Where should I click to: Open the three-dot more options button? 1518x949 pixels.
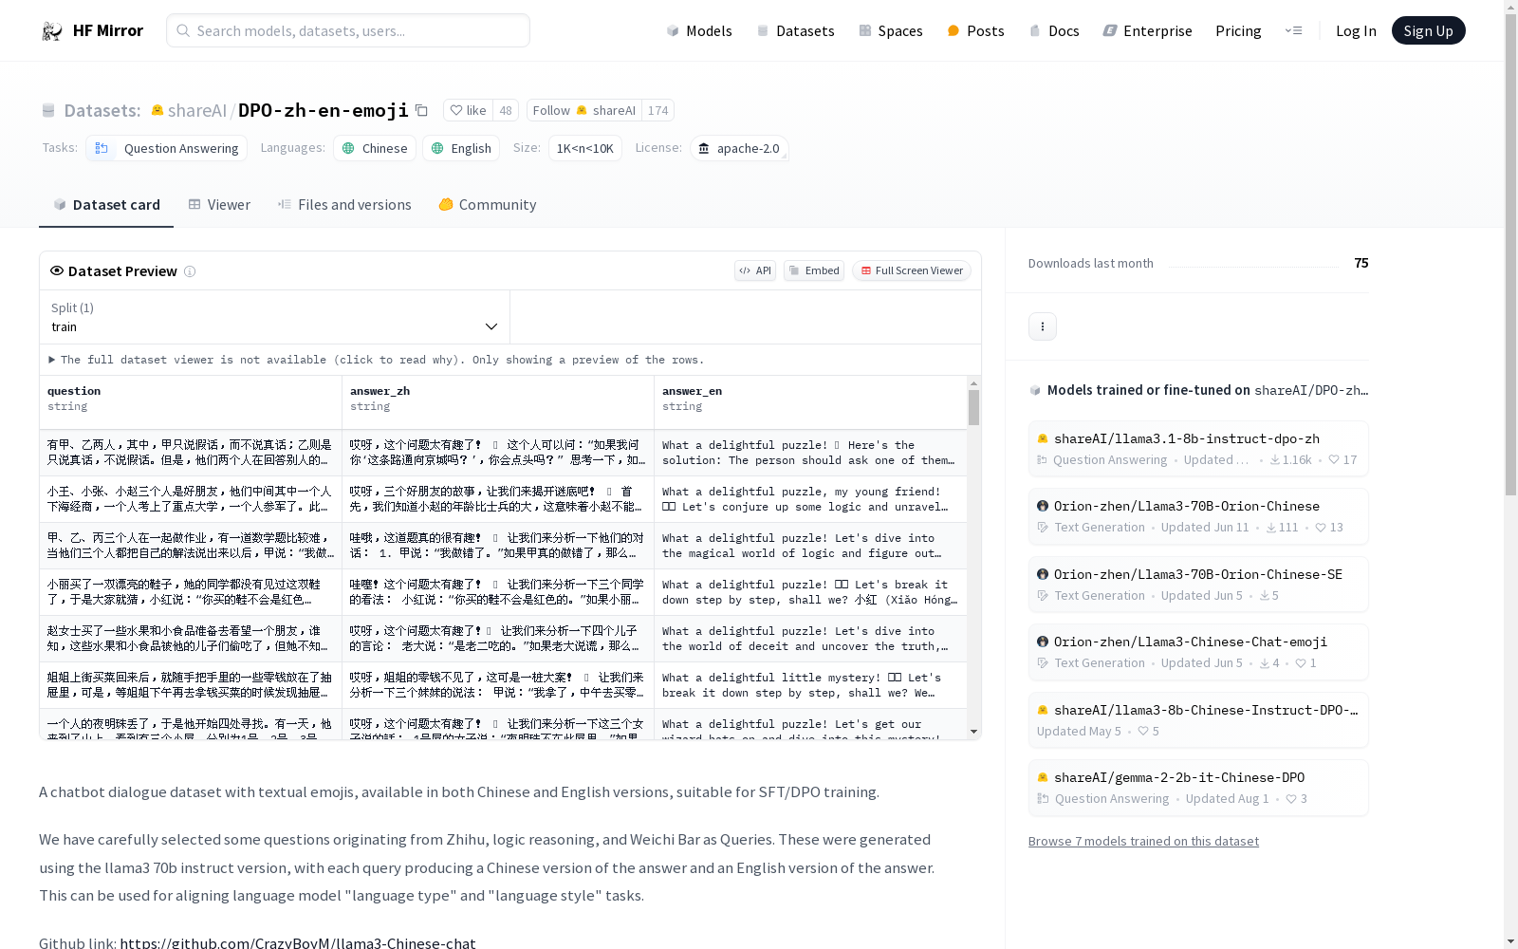coord(1042,326)
